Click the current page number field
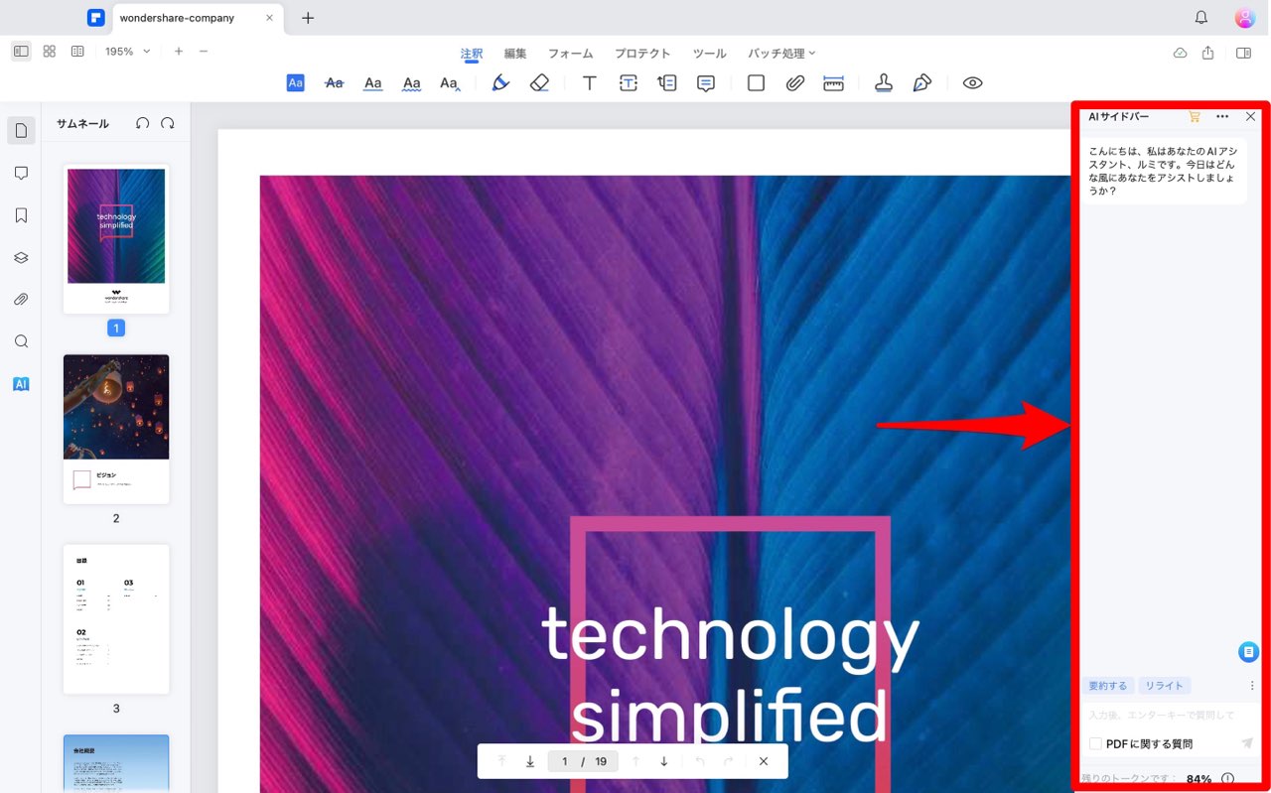Image resolution: width=1271 pixels, height=793 pixels. (565, 762)
